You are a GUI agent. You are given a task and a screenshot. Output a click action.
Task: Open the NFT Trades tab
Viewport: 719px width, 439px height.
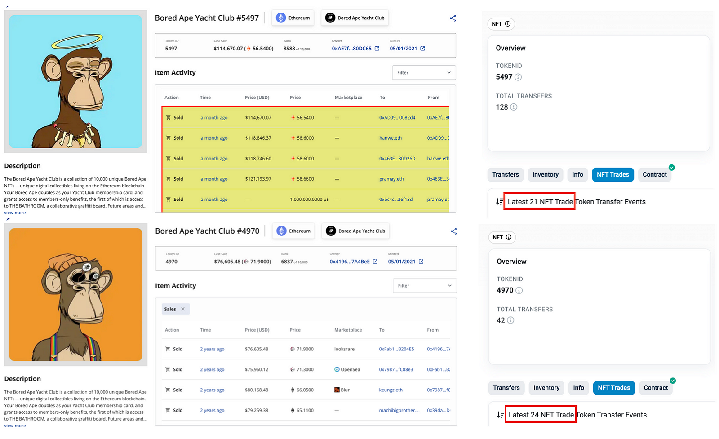point(612,174)
